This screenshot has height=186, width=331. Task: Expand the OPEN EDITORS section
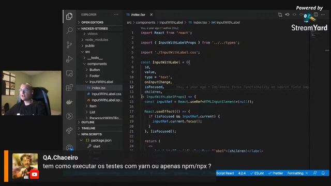(100, 22)
